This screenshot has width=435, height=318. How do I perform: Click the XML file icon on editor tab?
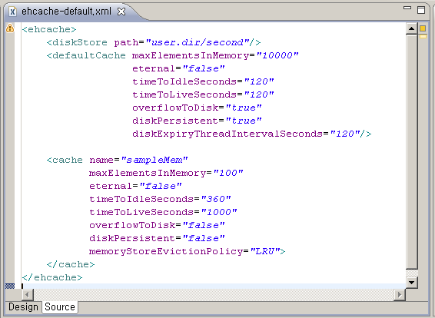pyautogui.click(x=12, y=12)
